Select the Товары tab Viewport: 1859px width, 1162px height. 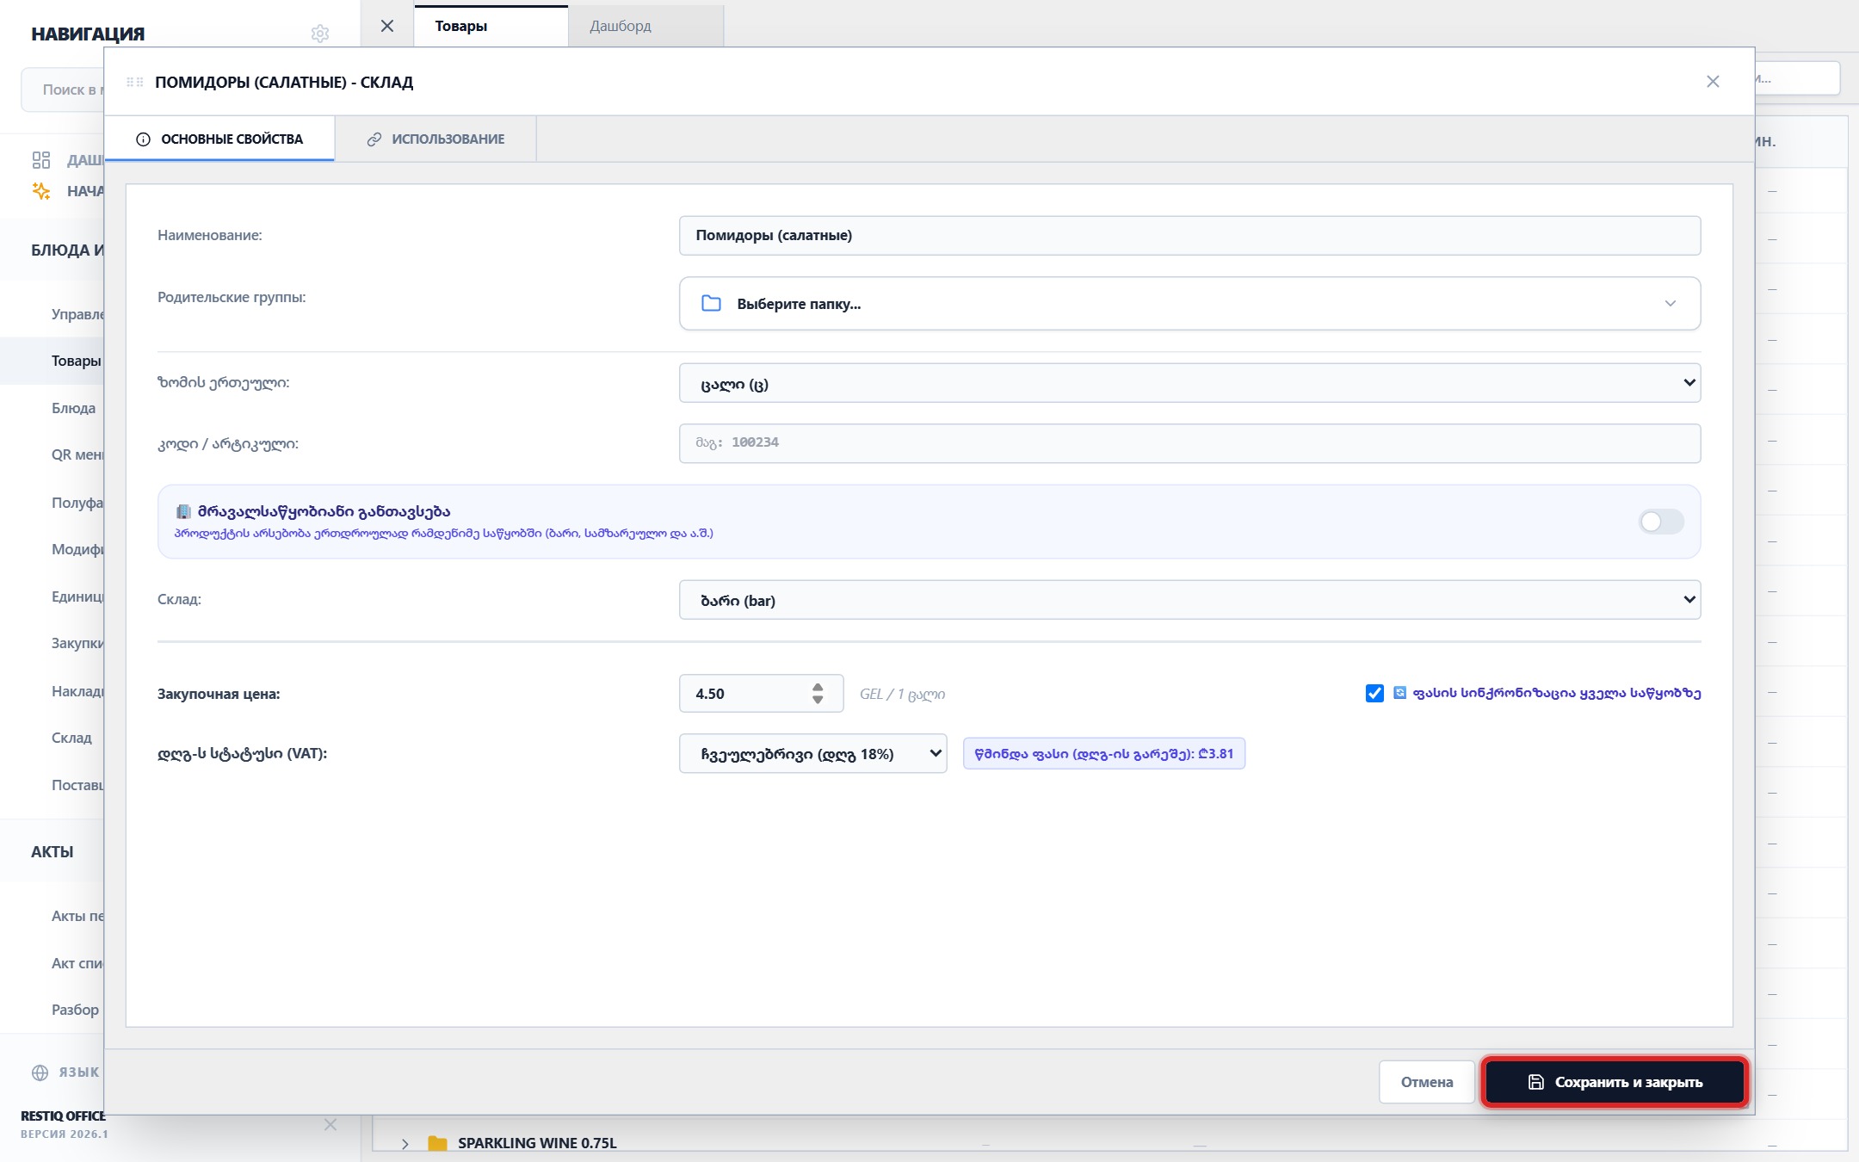tap(491, 26)
